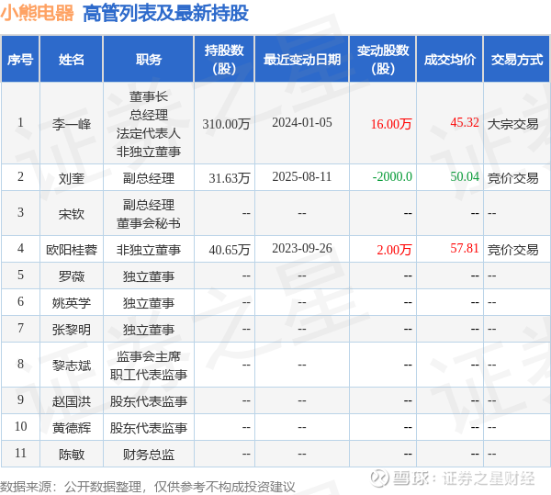Screen dimensions: 551x495
Task: Click the 310.00万 shareholding cell
Action: (226, 124)
